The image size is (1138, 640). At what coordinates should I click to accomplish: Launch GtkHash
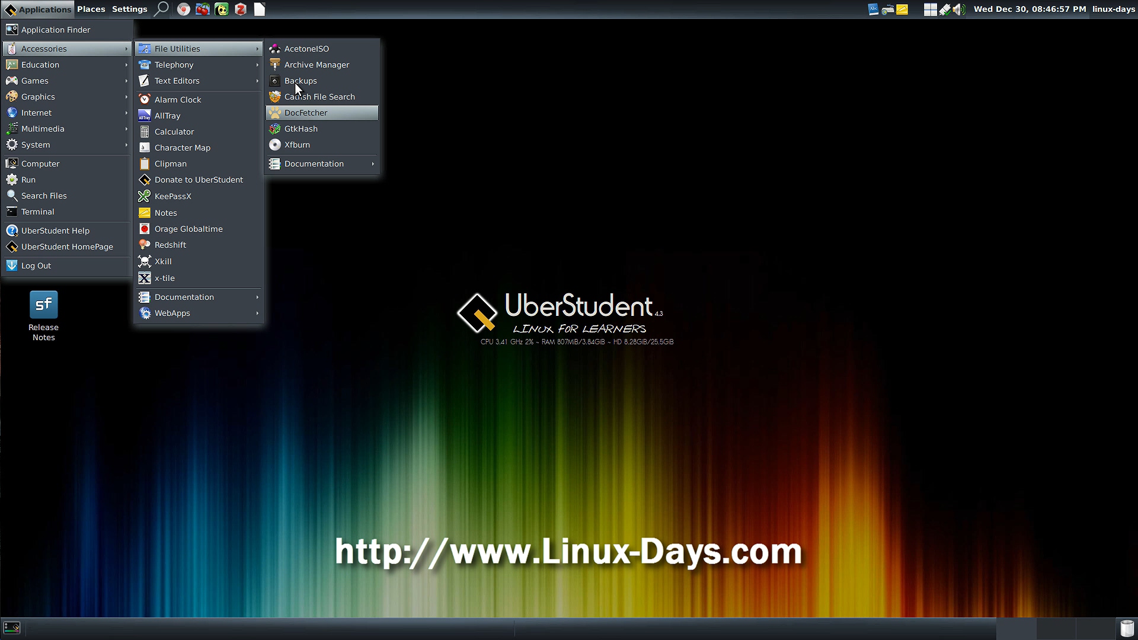click(322, 129)
